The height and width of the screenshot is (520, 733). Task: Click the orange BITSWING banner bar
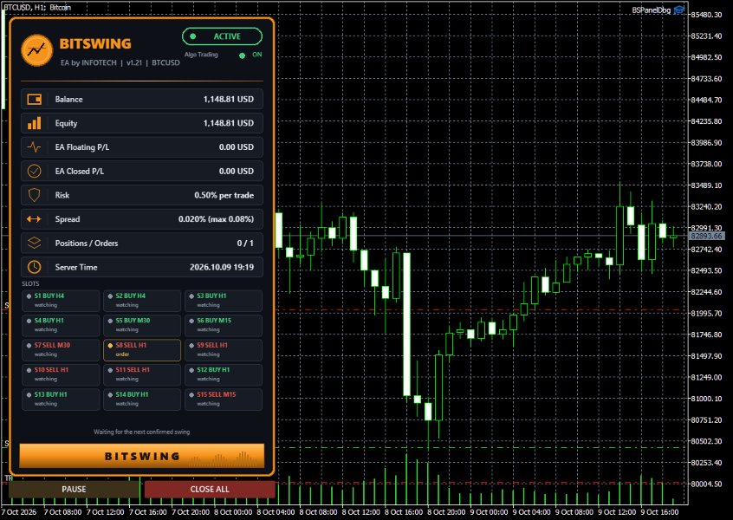coord(141,456)
